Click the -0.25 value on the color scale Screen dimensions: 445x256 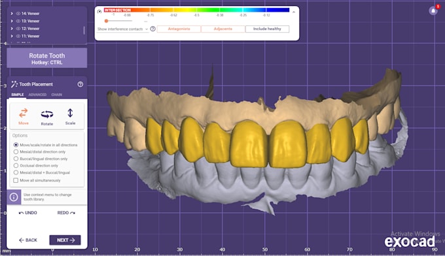pos(243,15)
